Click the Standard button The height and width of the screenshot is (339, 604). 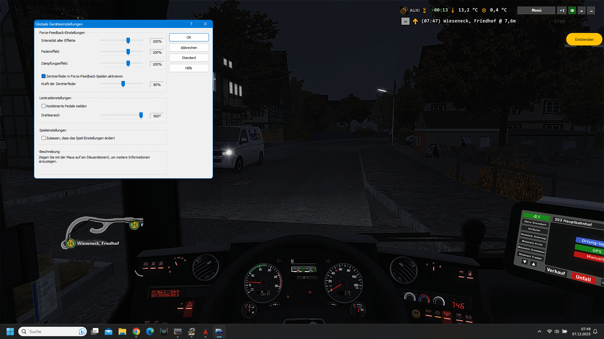(x=189, y=58)
